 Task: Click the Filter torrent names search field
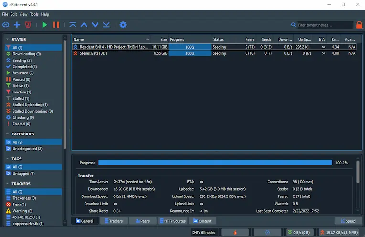325,25
